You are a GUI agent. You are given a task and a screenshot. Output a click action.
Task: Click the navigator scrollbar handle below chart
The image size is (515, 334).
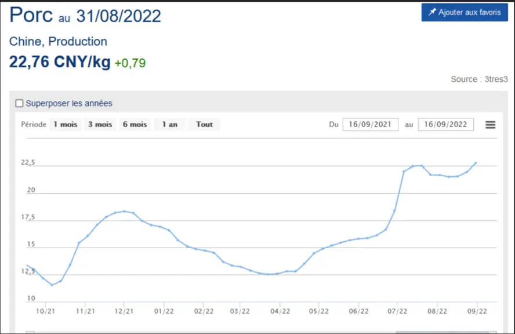pyautogui.click(x=442, y=332)
